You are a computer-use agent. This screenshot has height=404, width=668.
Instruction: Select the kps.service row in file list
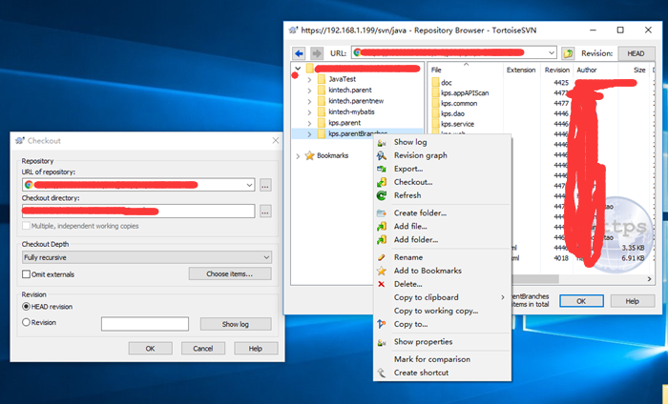(457, 124)
